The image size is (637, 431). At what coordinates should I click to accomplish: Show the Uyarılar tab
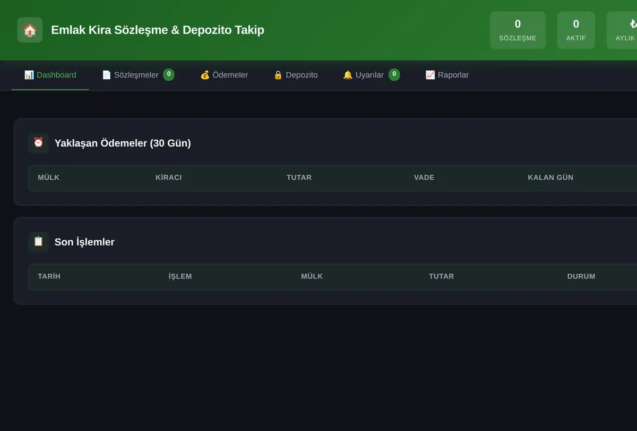372,75
